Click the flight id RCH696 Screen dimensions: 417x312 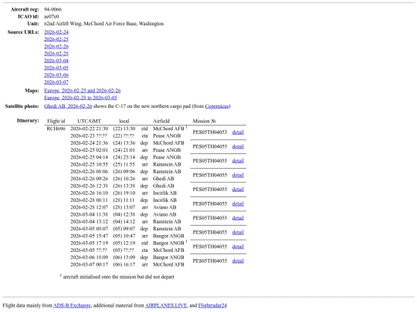(x=56, y=129)
